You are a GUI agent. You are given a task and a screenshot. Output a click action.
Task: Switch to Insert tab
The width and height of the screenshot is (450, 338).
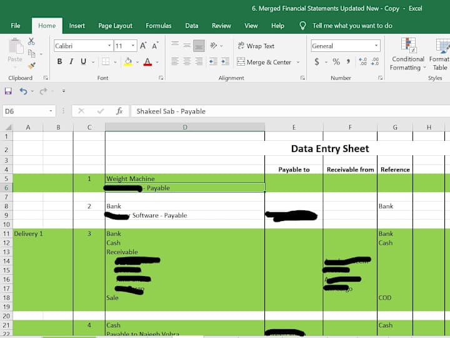77,26
